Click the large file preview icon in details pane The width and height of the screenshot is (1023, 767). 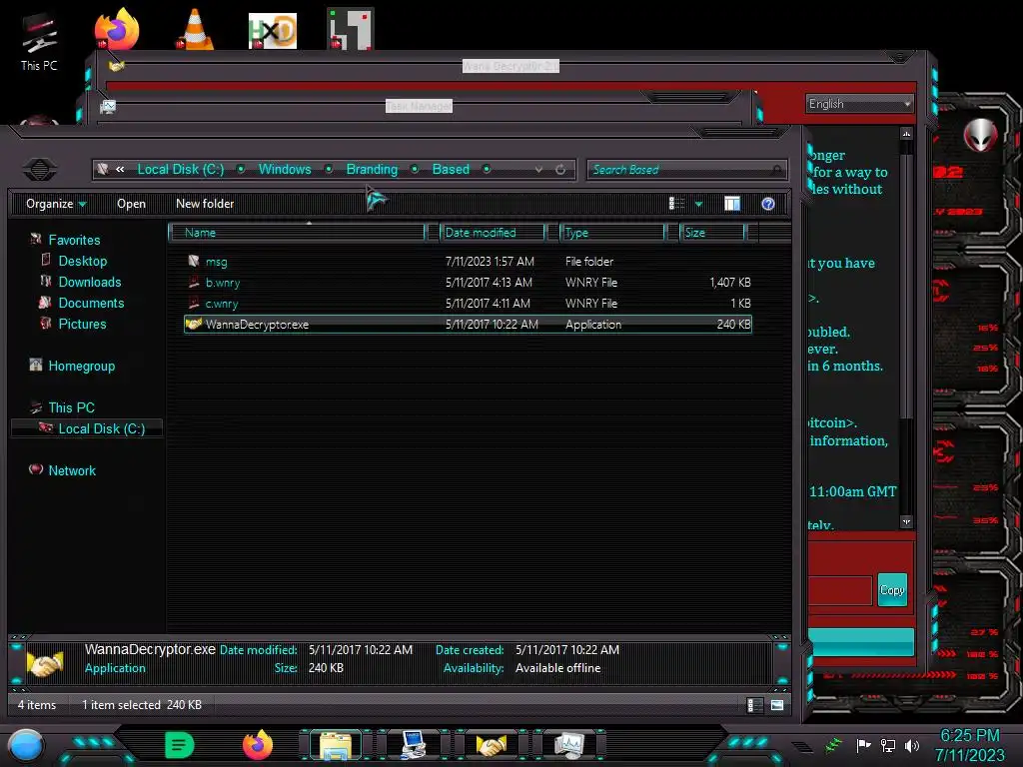(44, 663)
